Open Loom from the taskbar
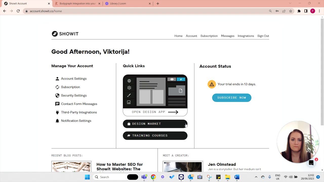 (x=163, y=177)
